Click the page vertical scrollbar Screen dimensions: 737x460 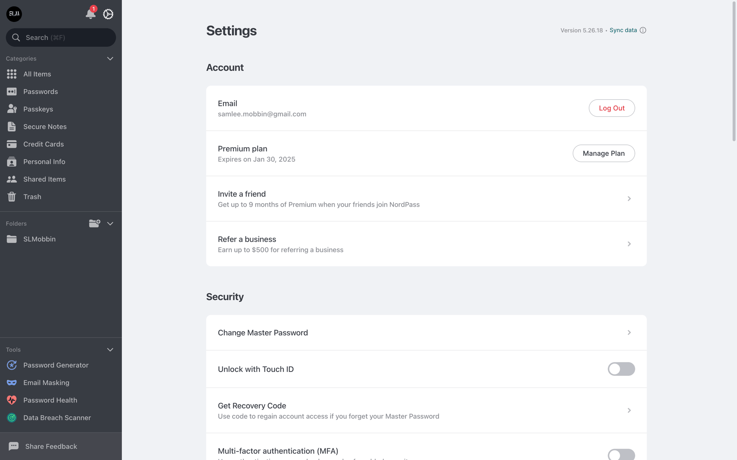pyautogui.click(x=734, y=71)
